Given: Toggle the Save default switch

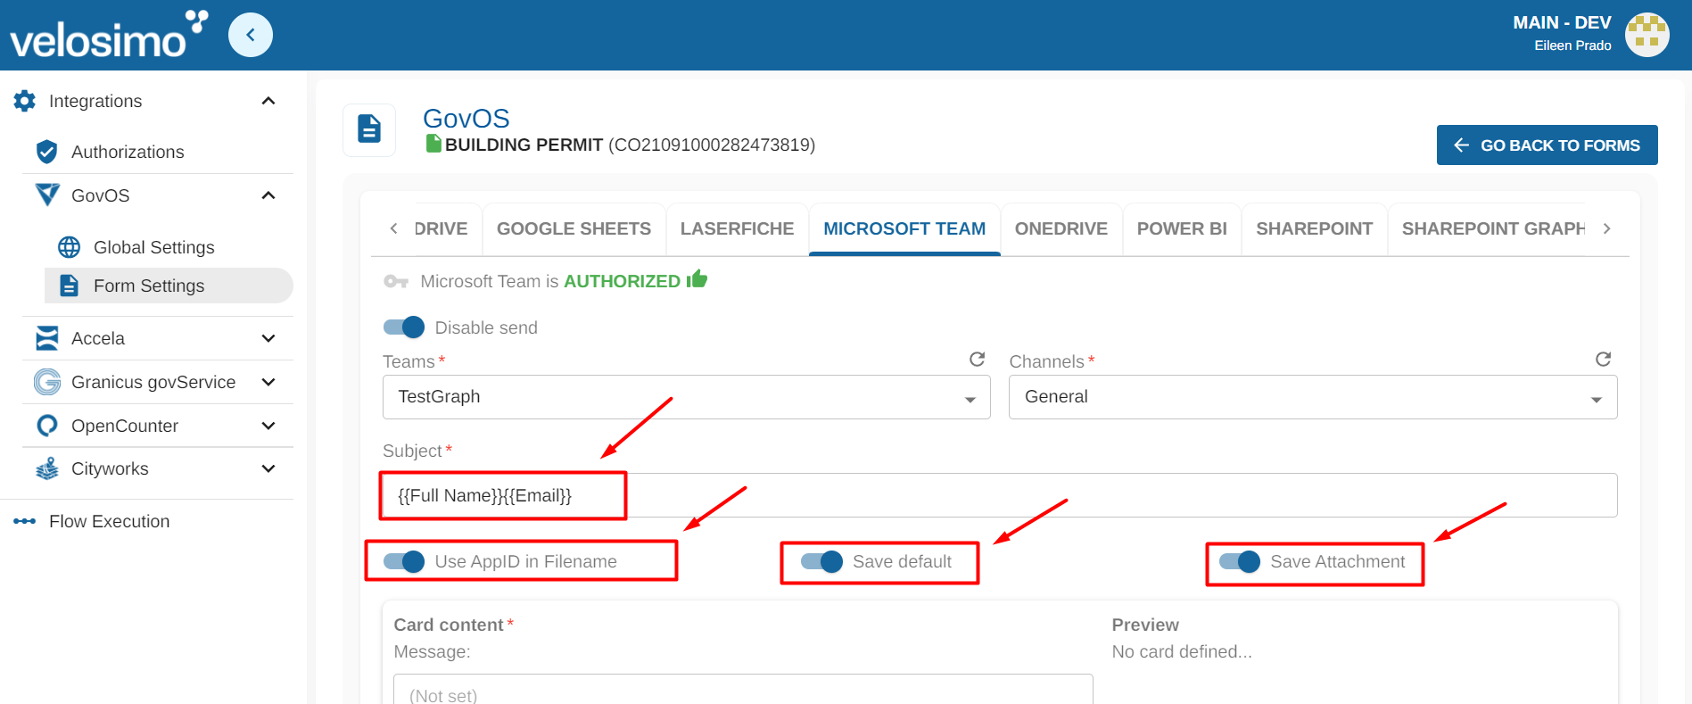Looking at the screenshot, I should click(821, 561).
